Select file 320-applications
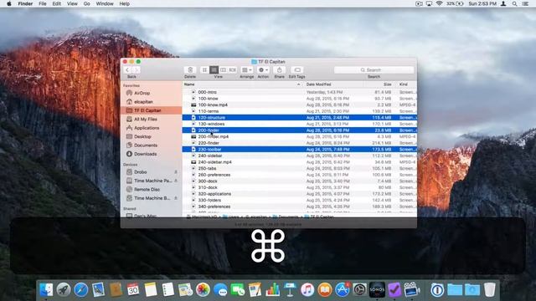This screenshot has height=301, width=536. pos(300,194)
